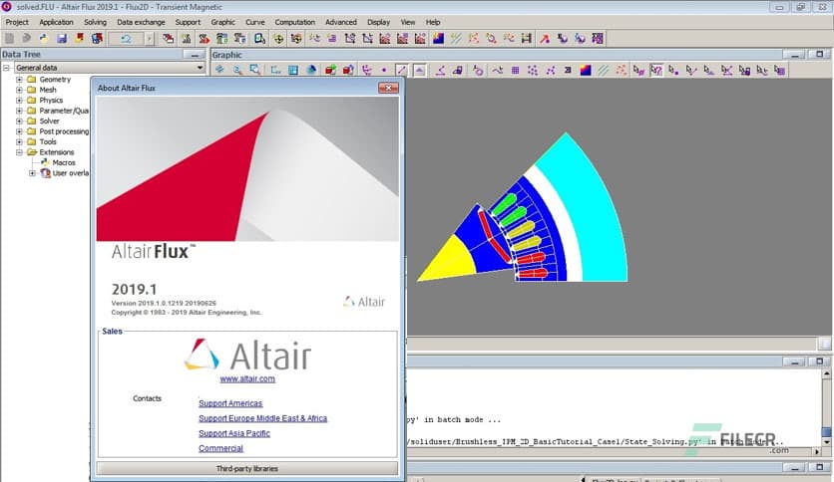This screenshot has height=482, width=834.
Task: Click the checkered grid icon at main toolbar end
Action: point(598,38)
